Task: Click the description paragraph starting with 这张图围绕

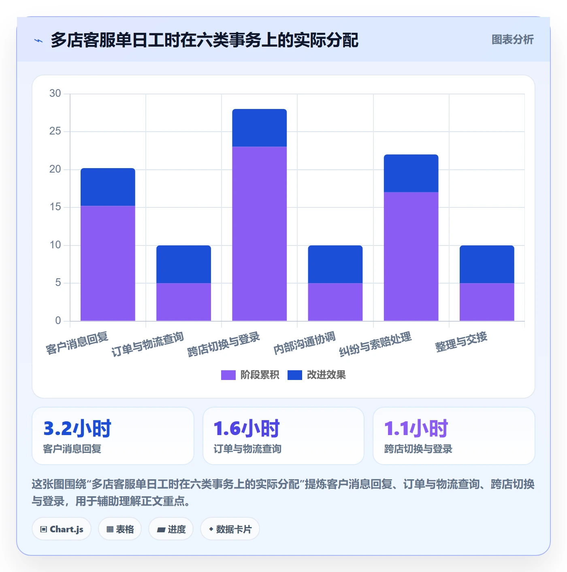Action: click(x=283, y=493)
